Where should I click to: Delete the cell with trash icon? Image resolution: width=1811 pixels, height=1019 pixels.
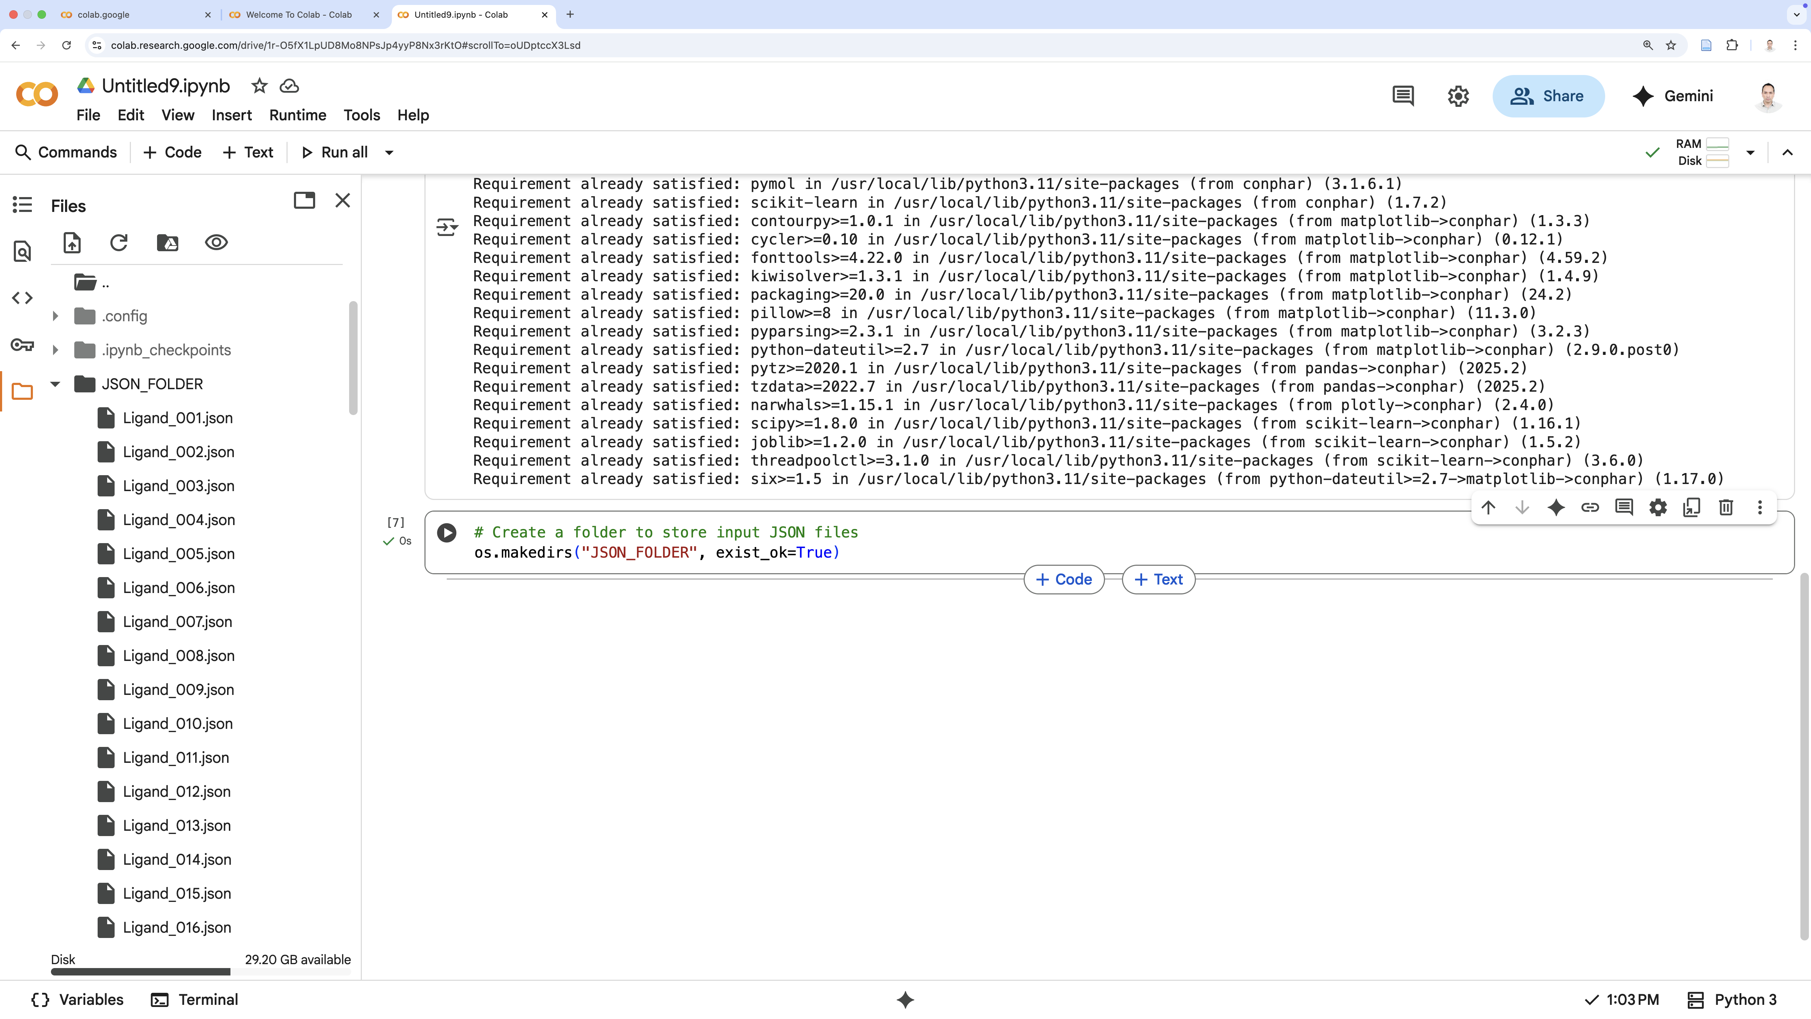pyautogui.click(x=1725, y=507)
